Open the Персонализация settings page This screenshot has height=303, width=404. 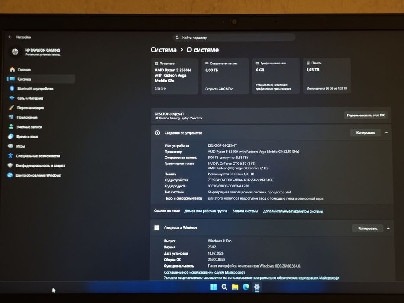[30, 108]
